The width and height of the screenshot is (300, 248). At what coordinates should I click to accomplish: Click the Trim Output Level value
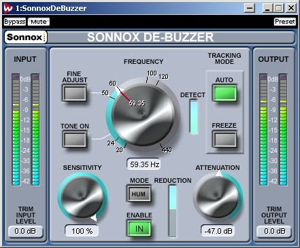[274, 231]
